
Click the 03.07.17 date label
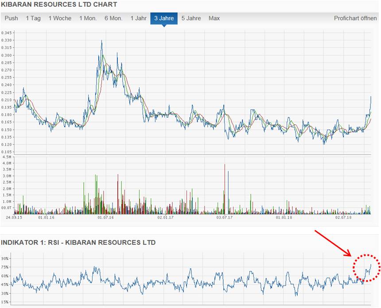(225, 217)
